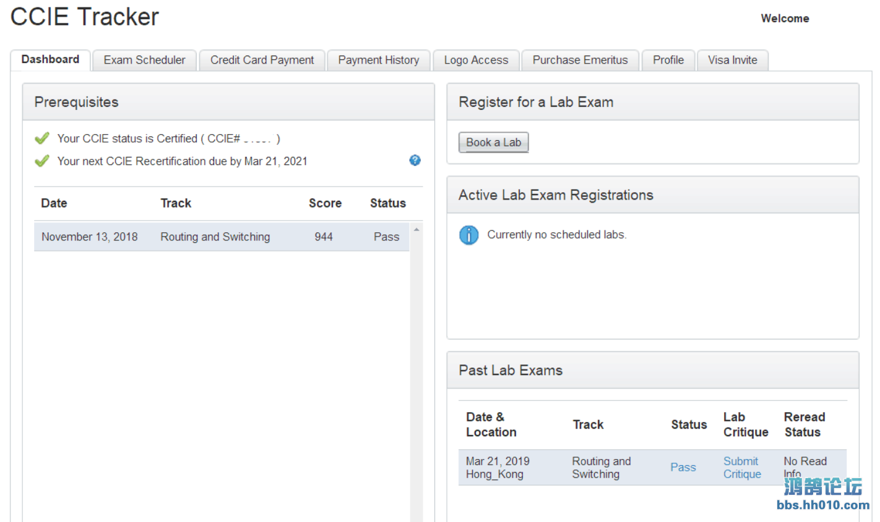Click the Mar 21, 2019 Hong_Kong cell
Viewport: 880px width, 522px height.
(498, 468)
